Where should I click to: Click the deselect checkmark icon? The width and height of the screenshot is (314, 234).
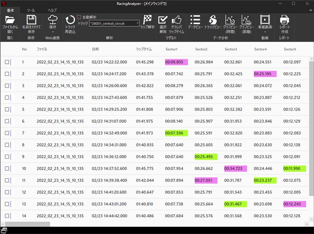pos(163,20)
